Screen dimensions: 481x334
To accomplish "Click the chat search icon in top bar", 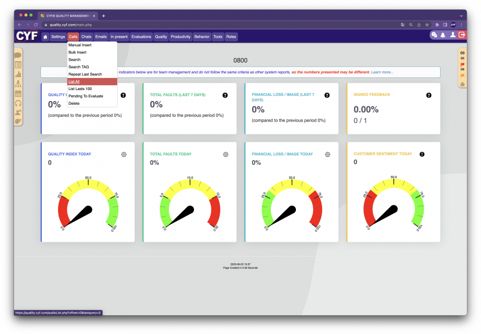I will pyautogui.click(x=434, y=35).
